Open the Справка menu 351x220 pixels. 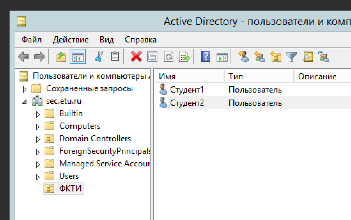click(x=141, y=40)
